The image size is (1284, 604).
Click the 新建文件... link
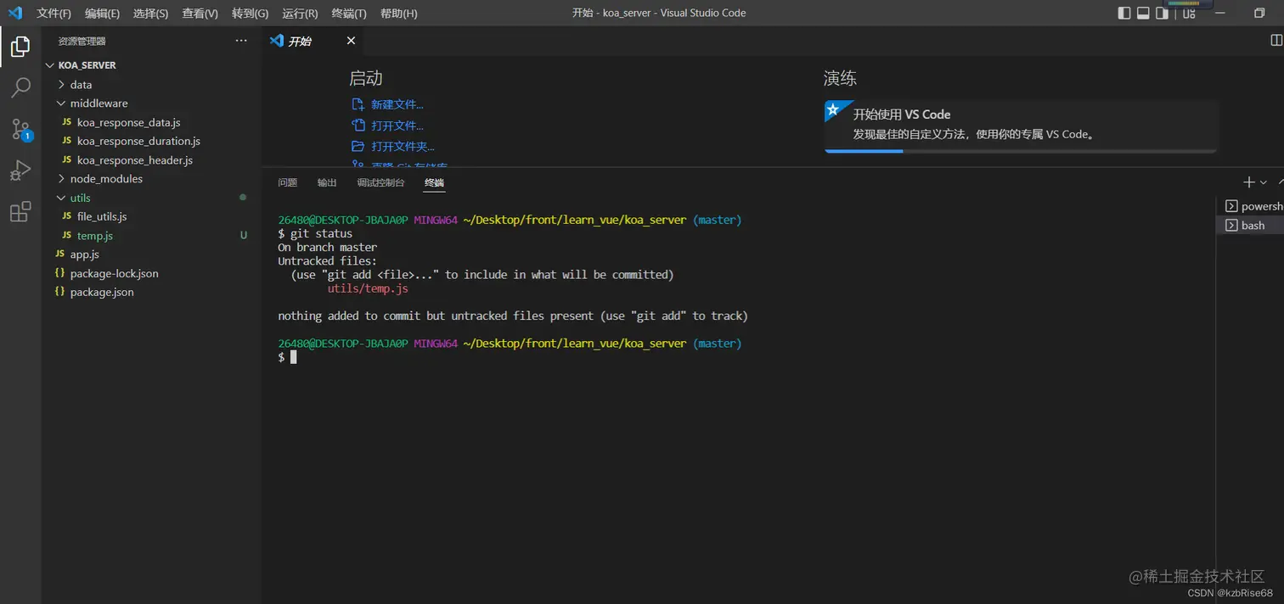(x=397, y=104)
